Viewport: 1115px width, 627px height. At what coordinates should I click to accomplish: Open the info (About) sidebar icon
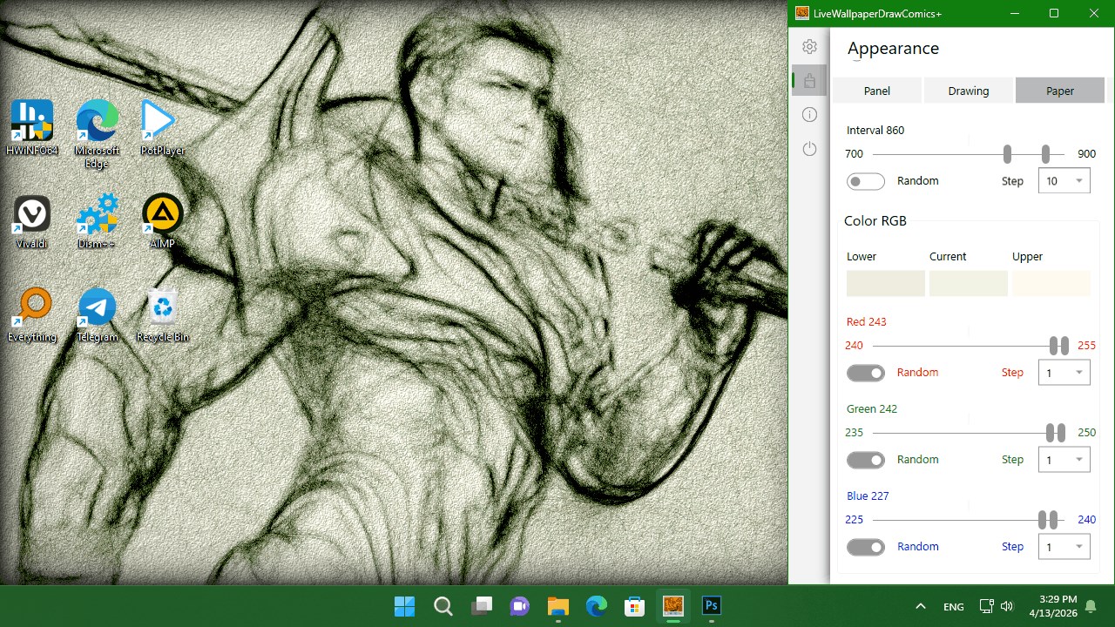click(809, 115)
